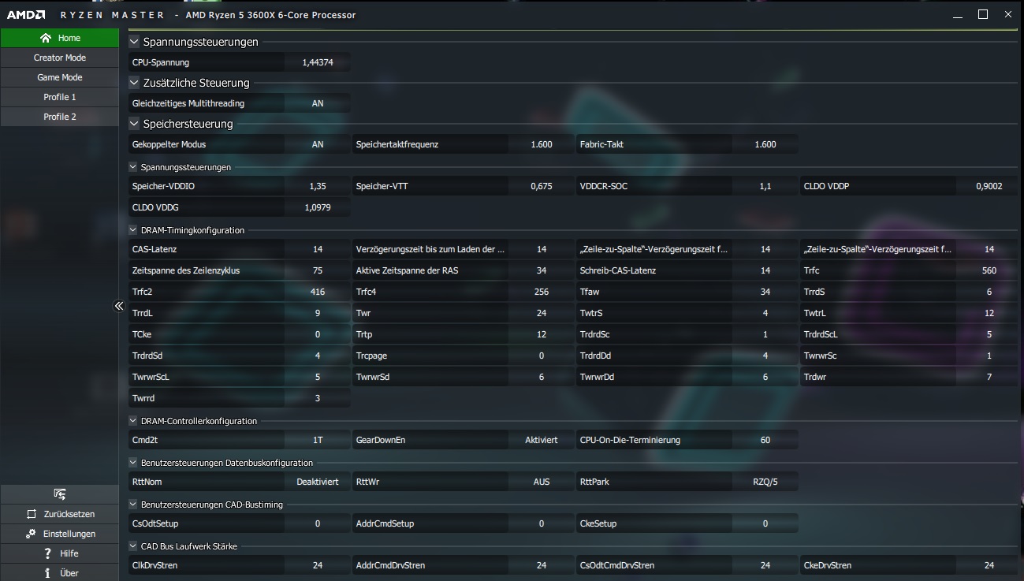The height and width of the screenshot is (581, 1024).
Task: Click Zeitspanne des Zeilenzyklus value 75
Action: point(318,270)
